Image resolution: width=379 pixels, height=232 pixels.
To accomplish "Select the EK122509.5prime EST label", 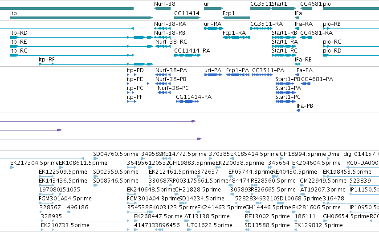I will coord(63,172).
